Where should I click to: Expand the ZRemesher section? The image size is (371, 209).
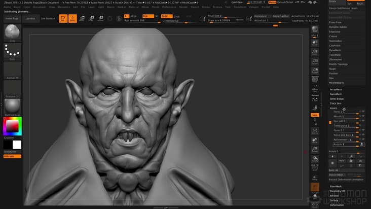click(x=336, y=59)
